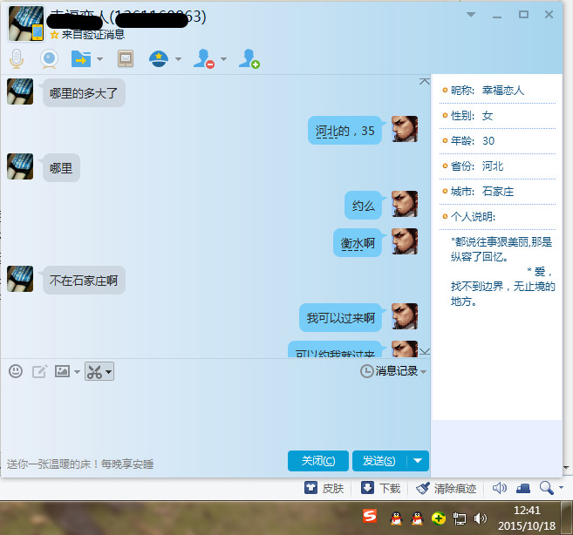573x535 pixels.
Task: Click the 皮肤 skin button in browser bar
Action: 324,488
